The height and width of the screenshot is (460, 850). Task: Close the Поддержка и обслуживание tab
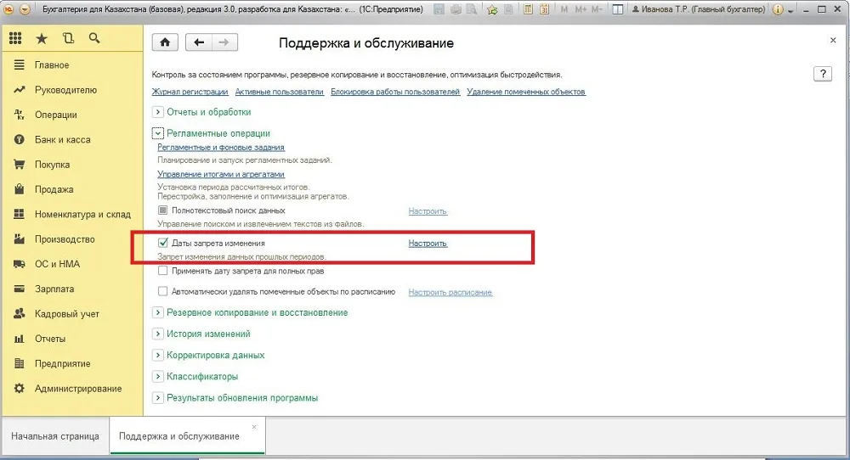tap(254, 427)
